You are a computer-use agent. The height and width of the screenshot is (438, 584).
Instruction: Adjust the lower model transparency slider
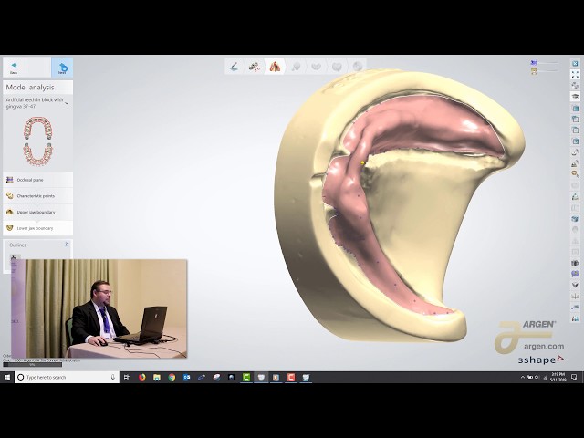(x=549, y=70)
